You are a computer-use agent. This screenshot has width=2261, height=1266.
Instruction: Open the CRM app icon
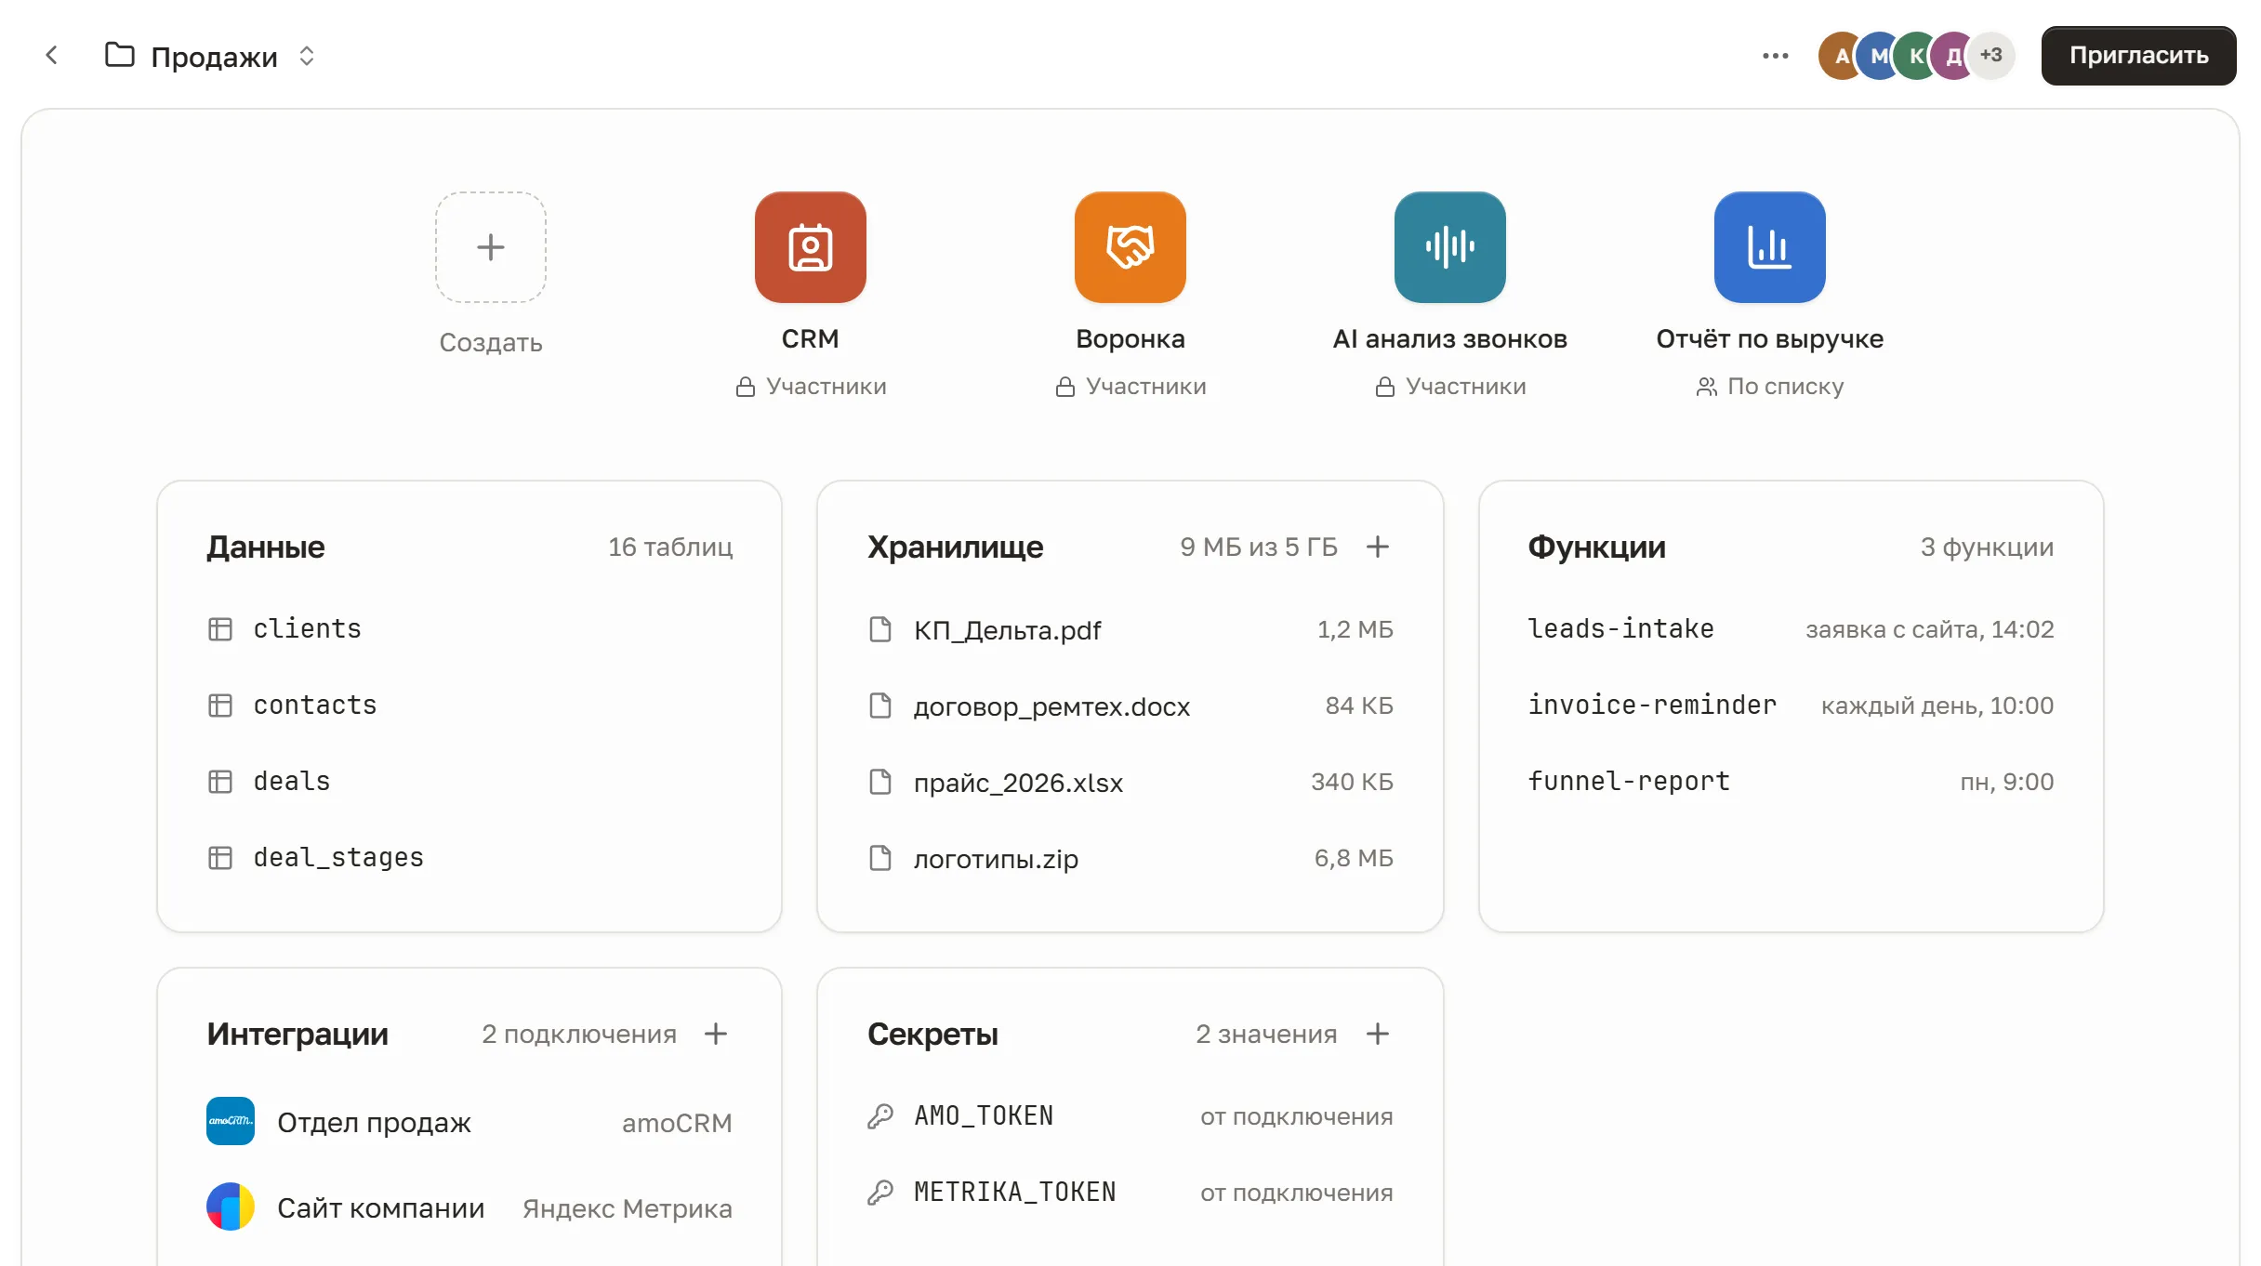pos(810,247)
